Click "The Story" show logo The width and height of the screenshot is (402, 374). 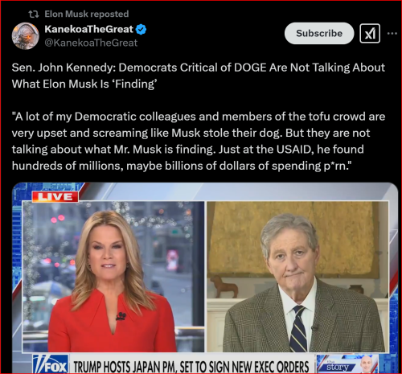pyautogui.click(x=337, y=364)
